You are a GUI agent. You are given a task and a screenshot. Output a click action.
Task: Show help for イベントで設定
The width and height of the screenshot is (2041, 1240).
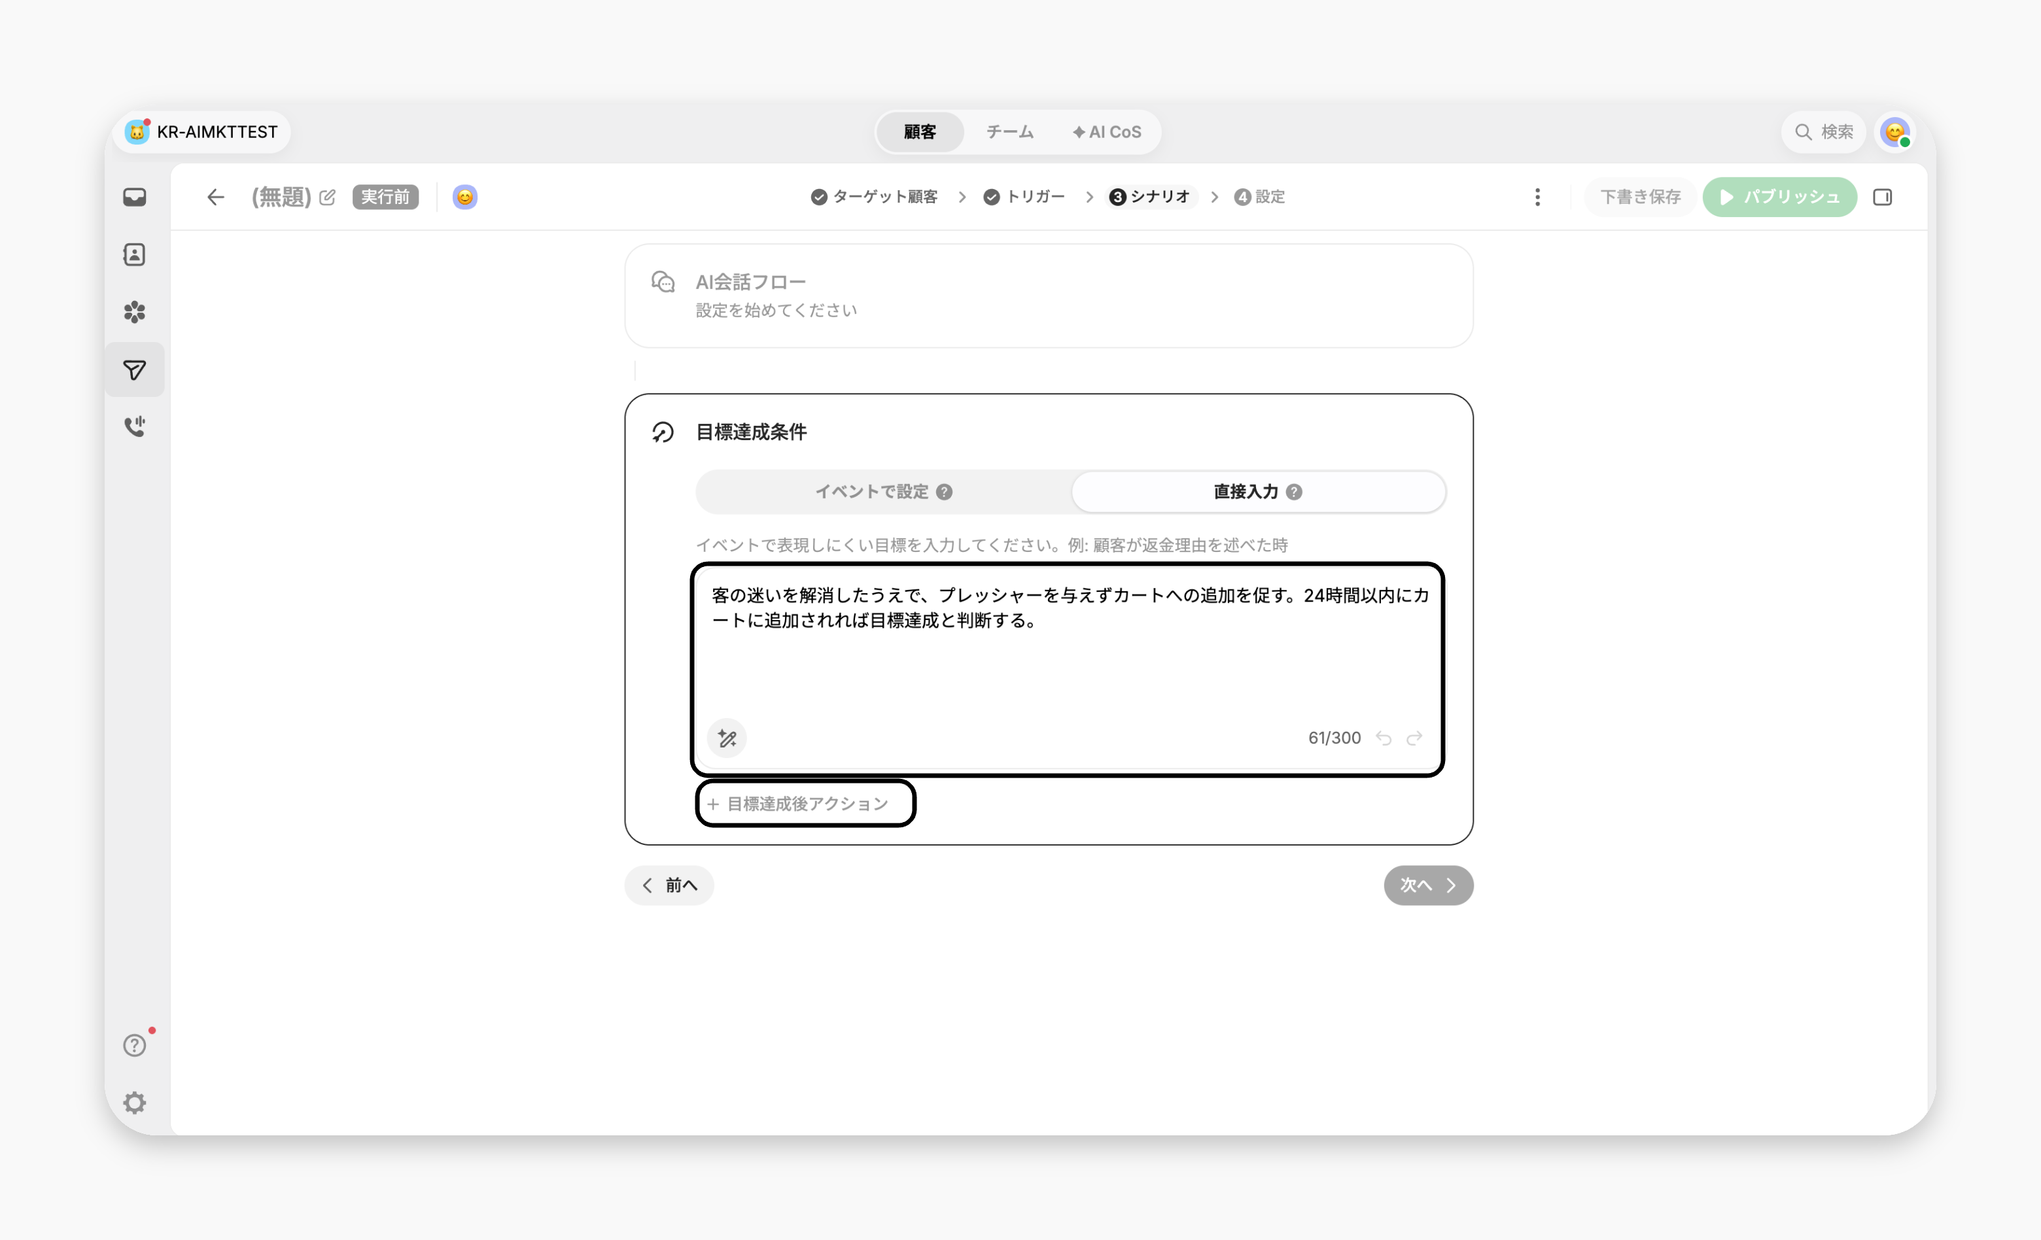click(x=945, y=492)
